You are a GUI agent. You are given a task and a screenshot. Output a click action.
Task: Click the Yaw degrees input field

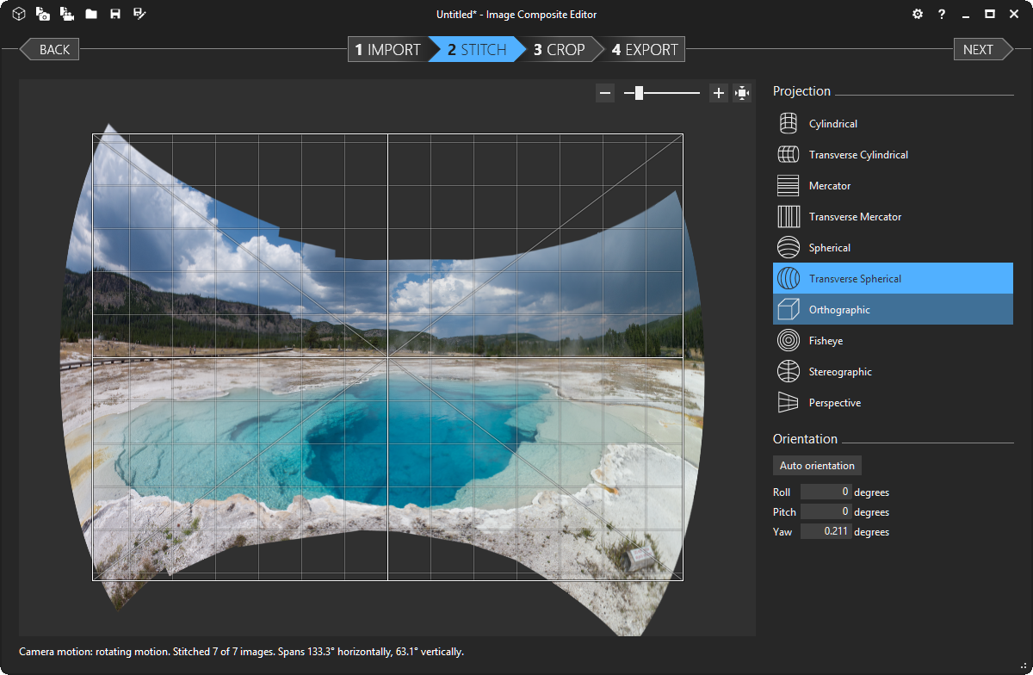(826, 532)
